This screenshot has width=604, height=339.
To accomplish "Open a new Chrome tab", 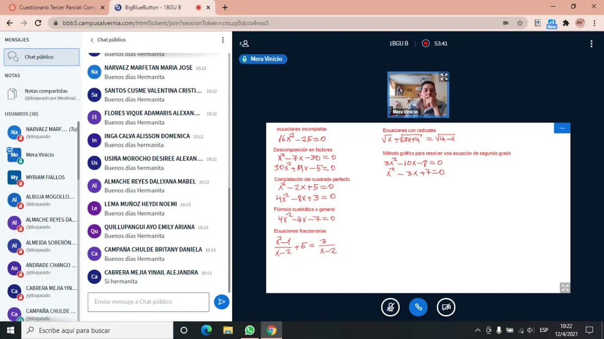I will tap(225, 8).
